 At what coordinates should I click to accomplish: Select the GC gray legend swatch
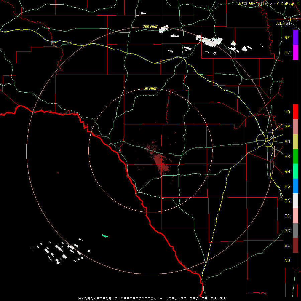coord(295,230)
